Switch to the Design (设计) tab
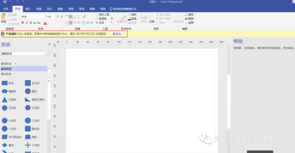This screenshot has height=153, width=295. 50,9
